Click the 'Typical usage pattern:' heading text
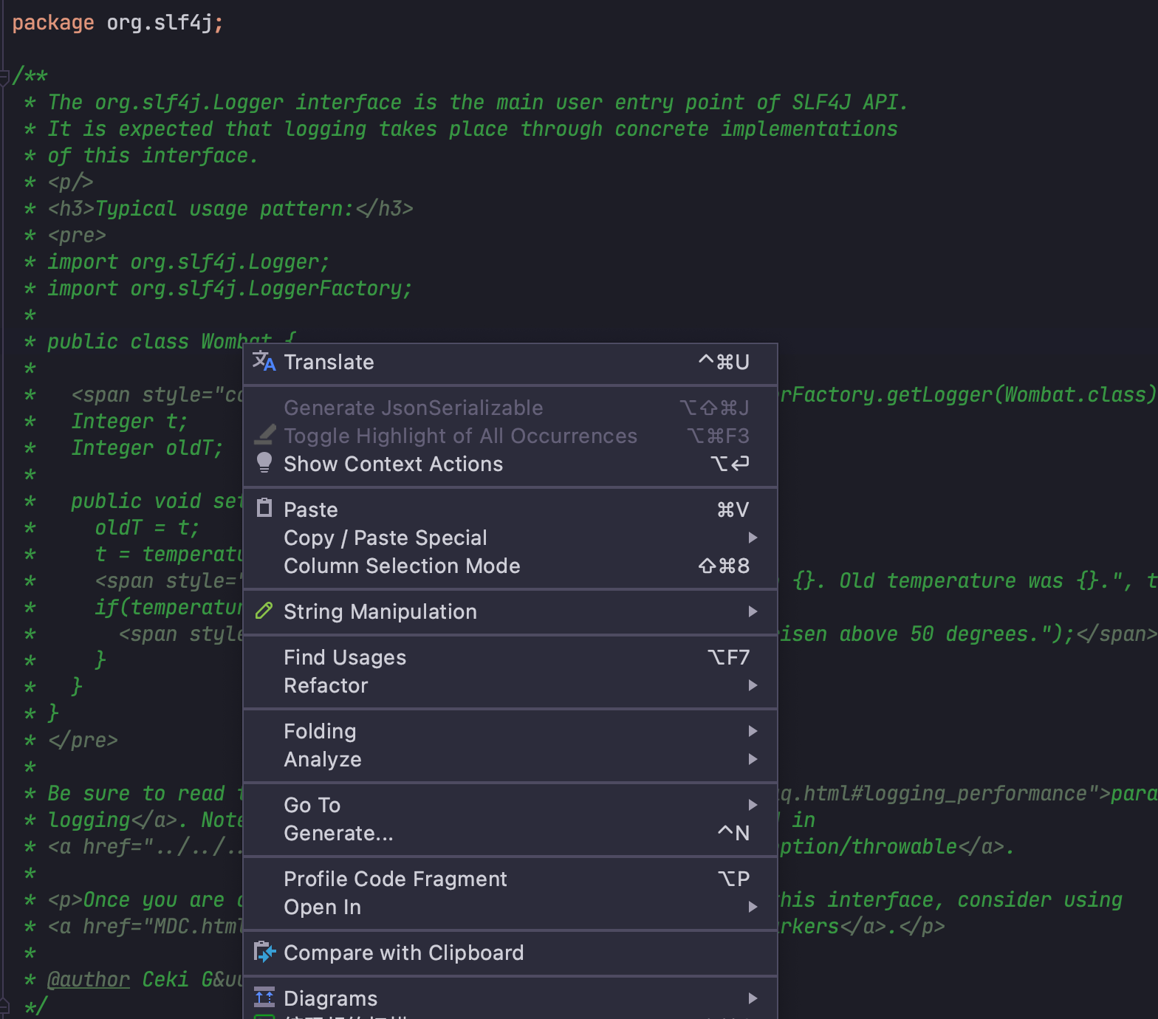1158x1019 pixels. (x=225, y=209)
